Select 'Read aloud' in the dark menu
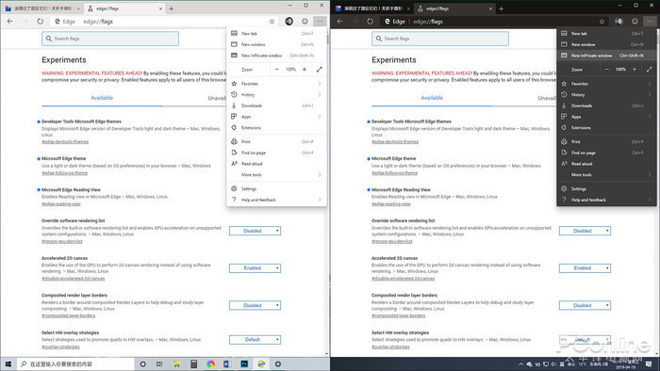660x371 pixels. [x=606, y=164]
